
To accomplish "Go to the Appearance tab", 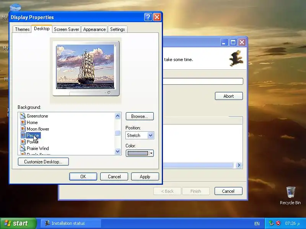I will pos(94,29).
